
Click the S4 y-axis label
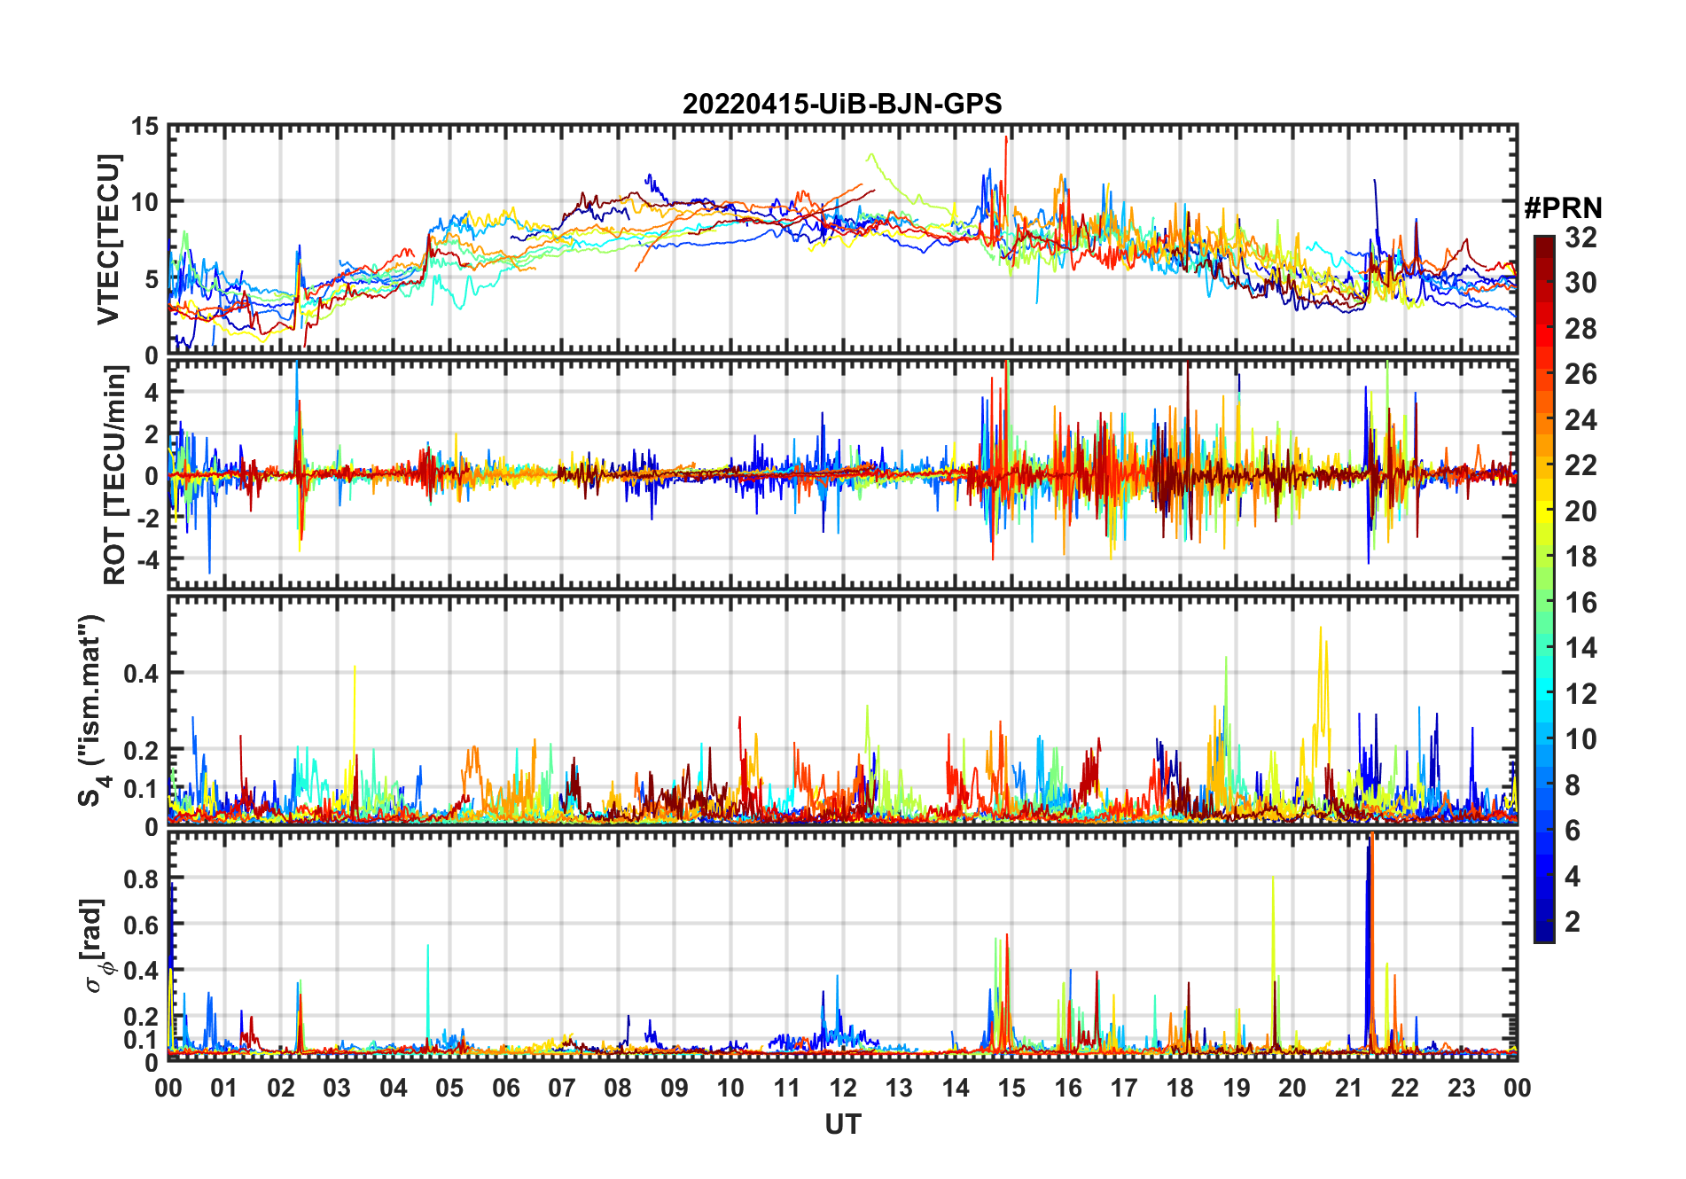(91, 710)
